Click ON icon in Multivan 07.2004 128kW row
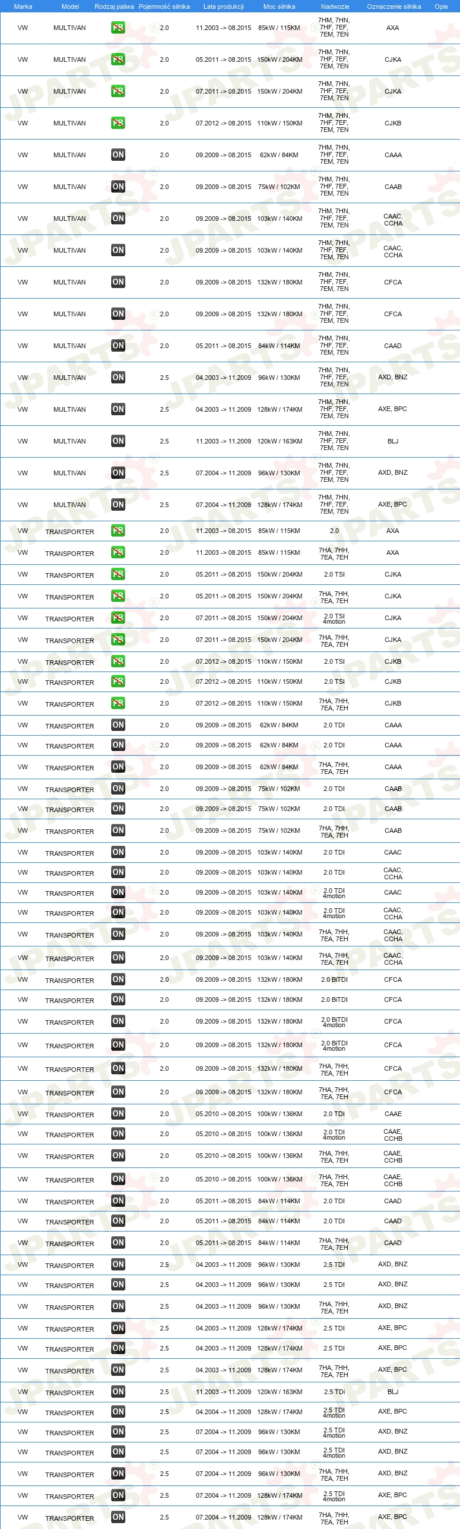The height and width of the screenshot is (1529, 460). click(x=118, y=505)
